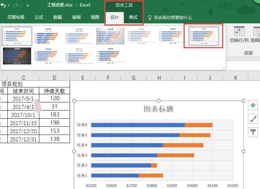The width and height of the screenshot is (260, 189).
Task: Open Chart Styles paintbrush icon
Action: pyautogui.click(x=253, y=118)
